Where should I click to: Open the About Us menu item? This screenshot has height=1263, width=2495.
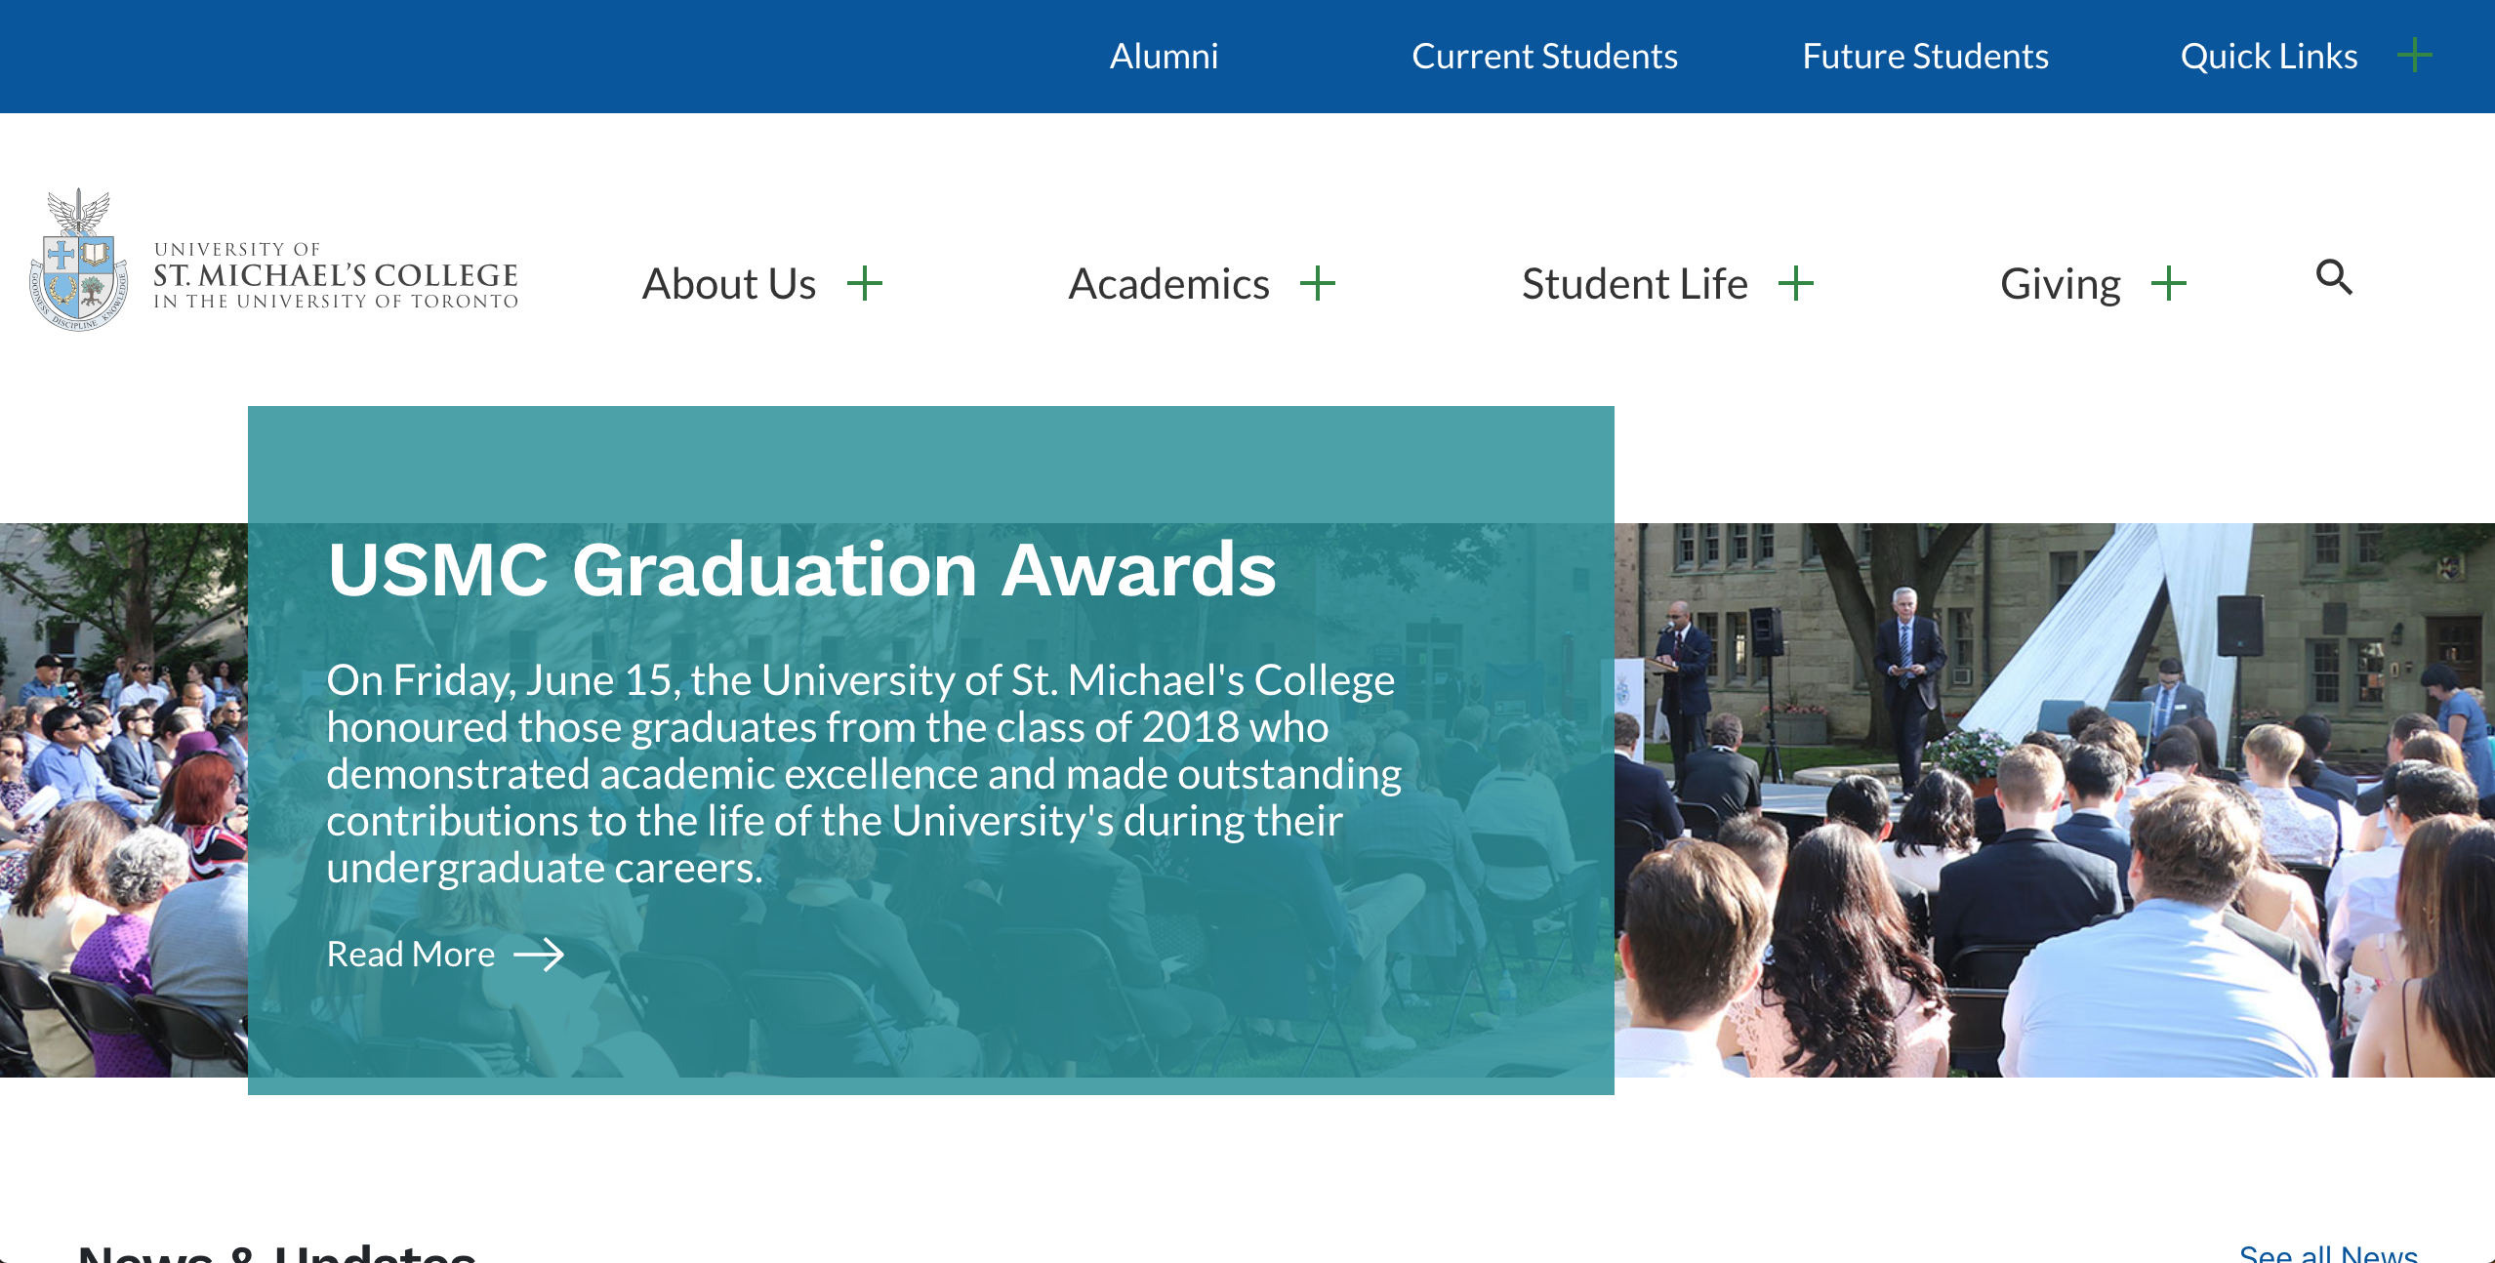728,284
